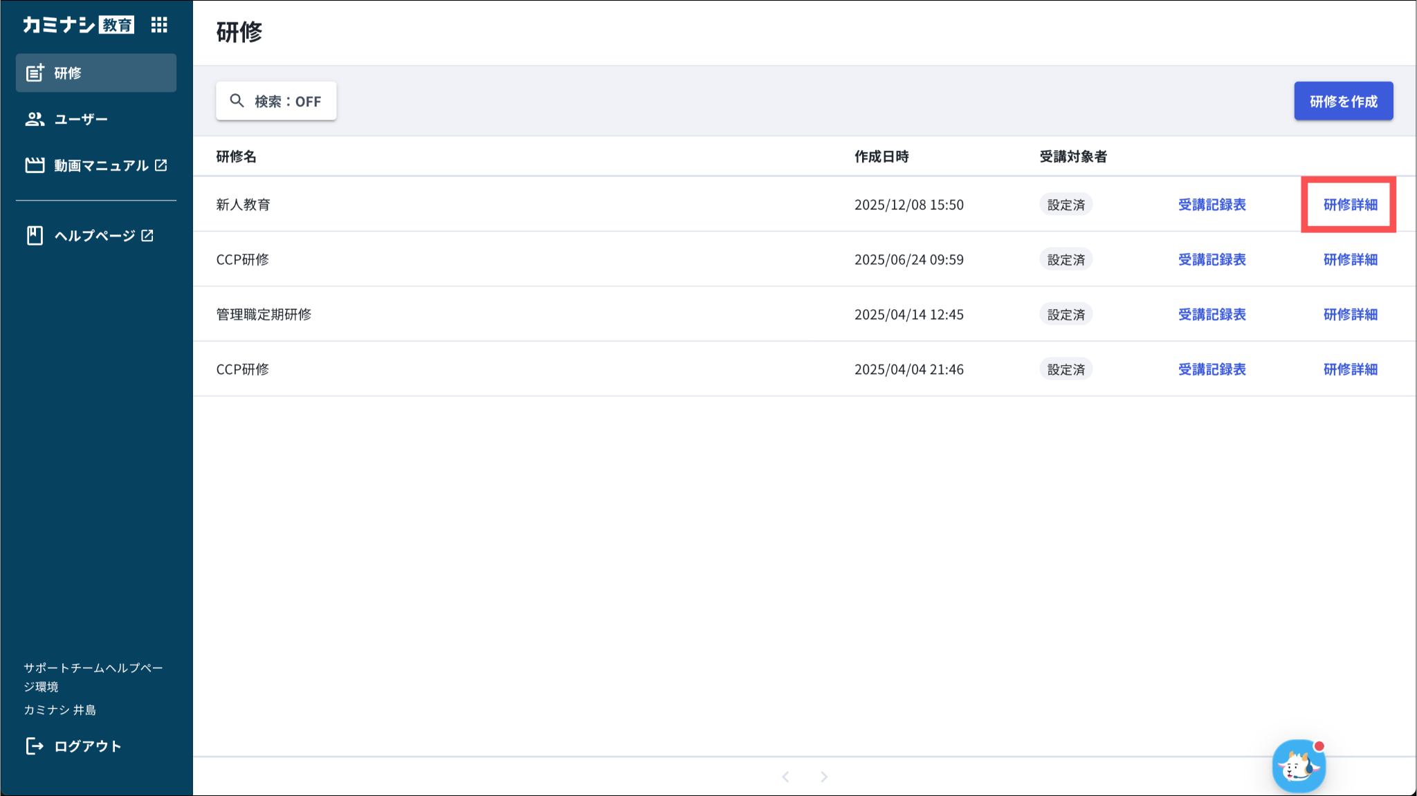Click the カミナシ教育 logo
Image resolution: width=1417 pixels, height=796 pixels.
(x=78, y=25)
